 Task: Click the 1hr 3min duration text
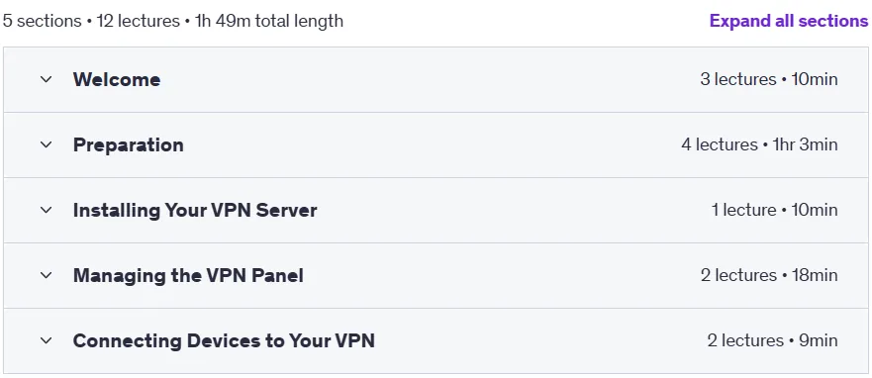tap(805, 145)
